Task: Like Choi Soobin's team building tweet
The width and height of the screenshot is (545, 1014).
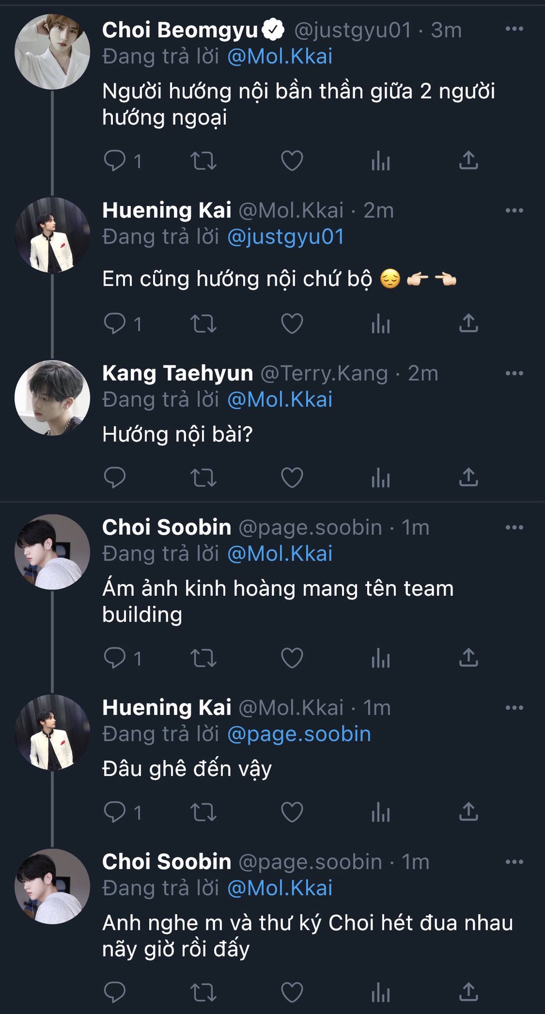Action: [x=292, y=658]
